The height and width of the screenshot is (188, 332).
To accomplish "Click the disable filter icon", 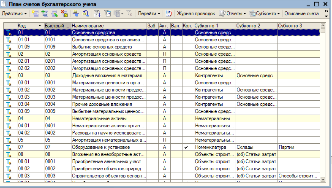I will pyautogui.click(x=129, y=13).
